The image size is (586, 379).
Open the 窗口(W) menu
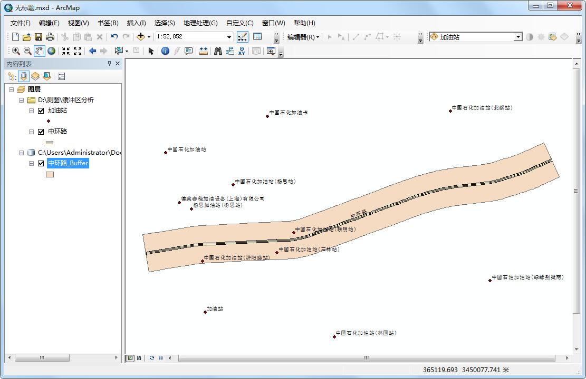[x=273, y=23]
